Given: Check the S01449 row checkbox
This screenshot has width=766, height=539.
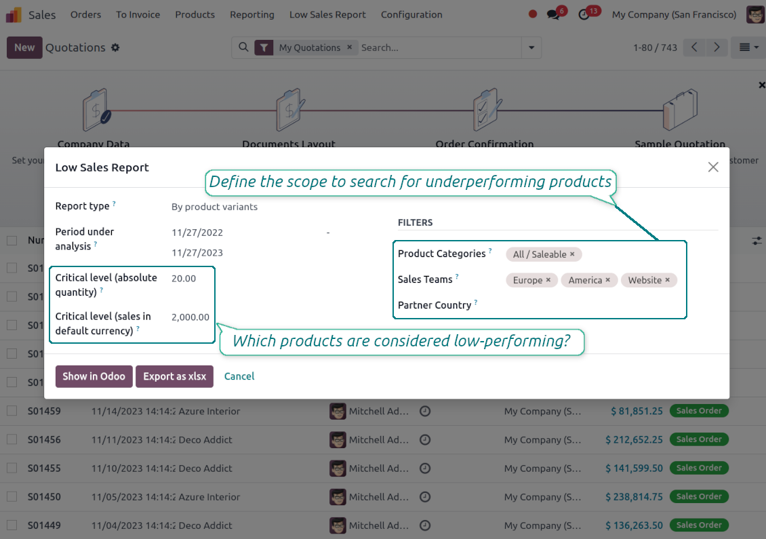Looking at the screenshot, I should click(12, 525).
